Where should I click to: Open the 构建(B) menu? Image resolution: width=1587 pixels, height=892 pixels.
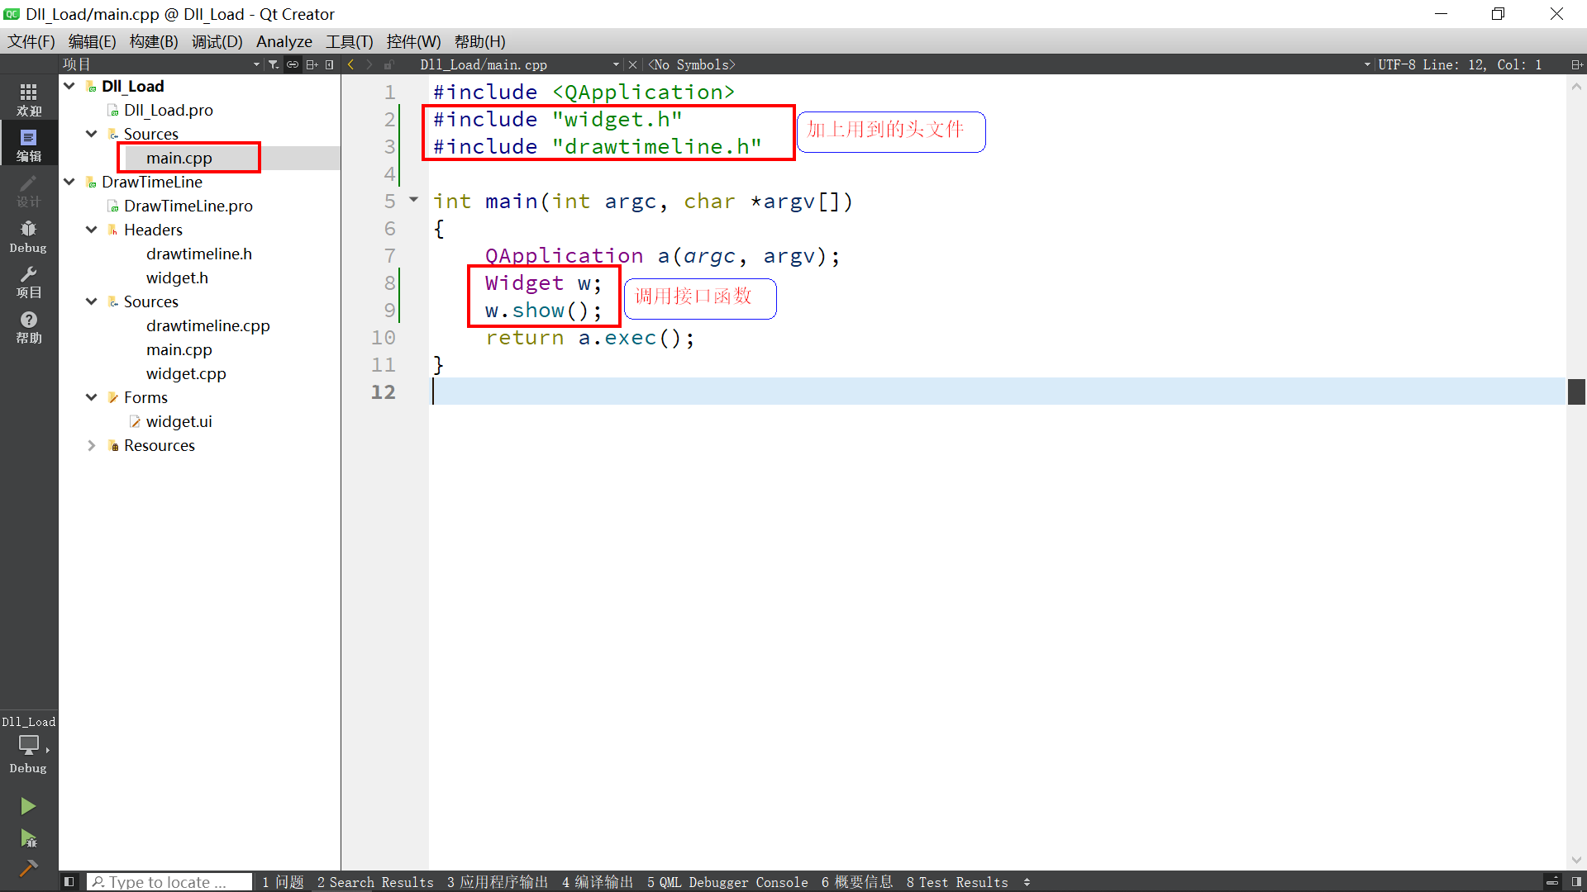pyautogui.click(x=154, y=41)
